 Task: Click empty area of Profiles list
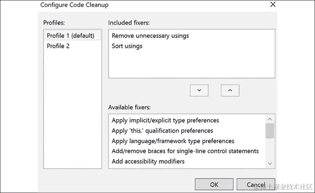pos(72,114)
